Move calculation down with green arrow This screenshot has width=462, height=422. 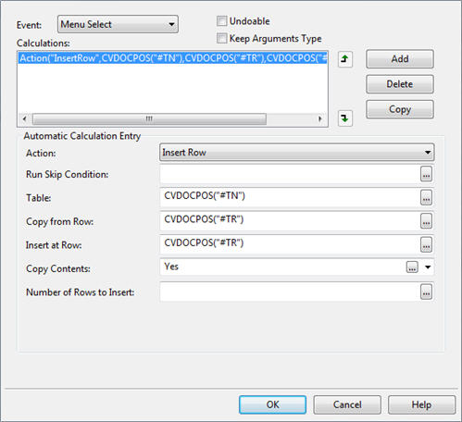pos(344,118)
